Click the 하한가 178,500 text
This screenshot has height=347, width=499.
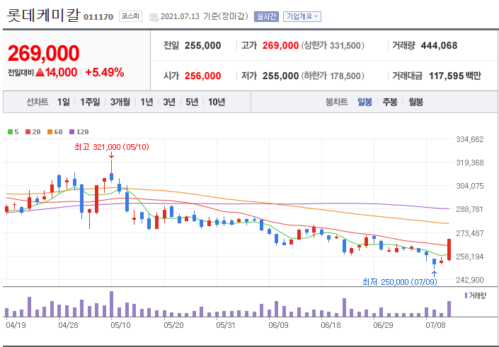(x=333, y=76)
